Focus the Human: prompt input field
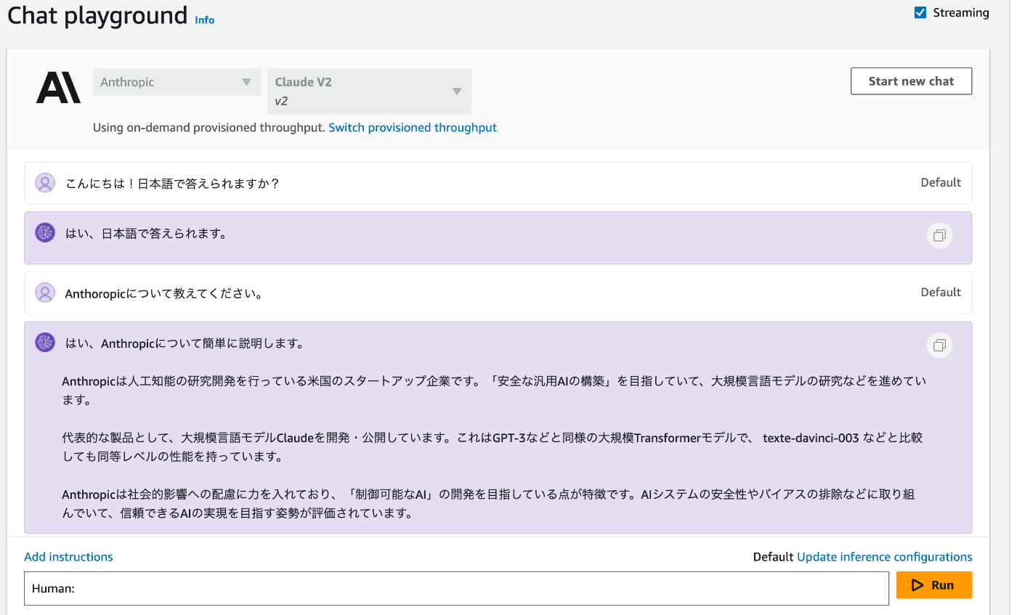Image resolution: width=1017 pixels, height=615 pixels. pyautogui.click(x=456, y=588)
